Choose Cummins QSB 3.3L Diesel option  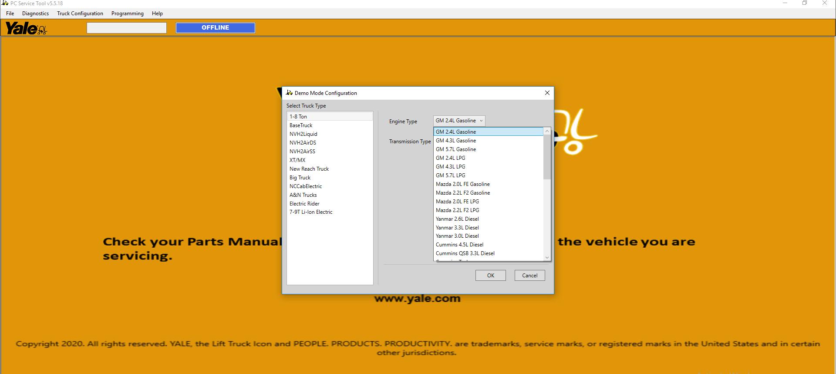[489, 253]
